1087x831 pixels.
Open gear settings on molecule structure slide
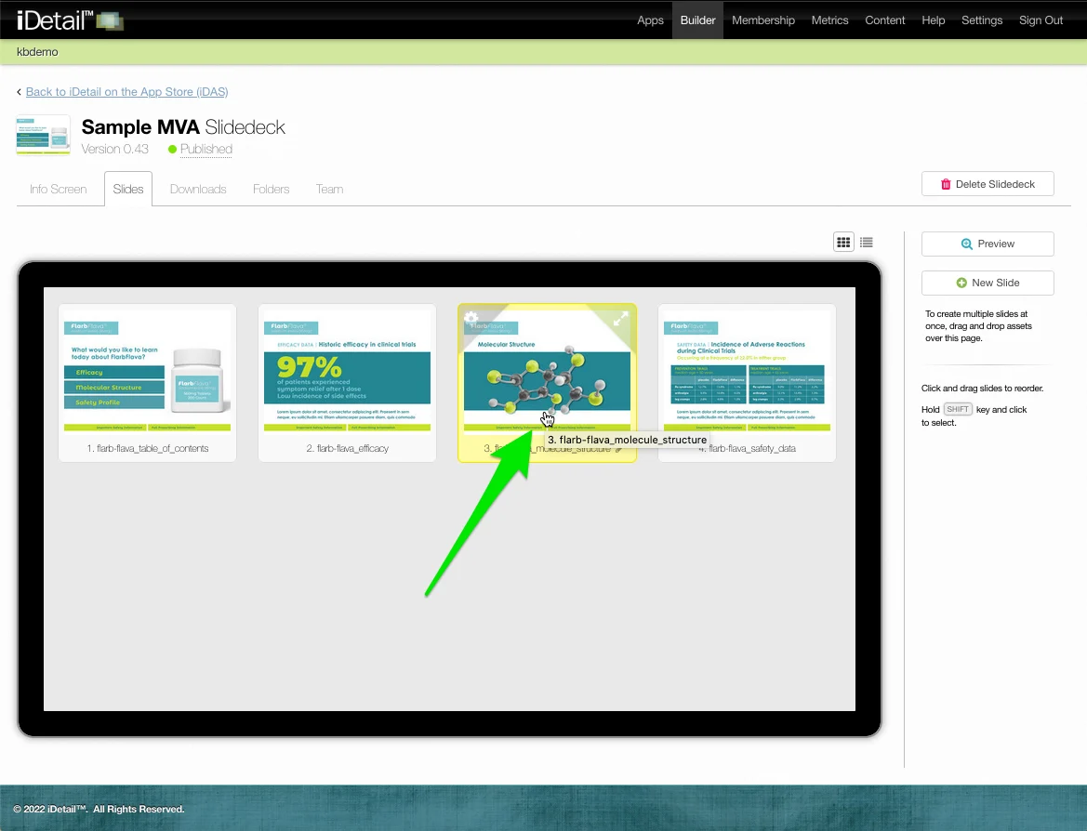(x=471, y=317)
